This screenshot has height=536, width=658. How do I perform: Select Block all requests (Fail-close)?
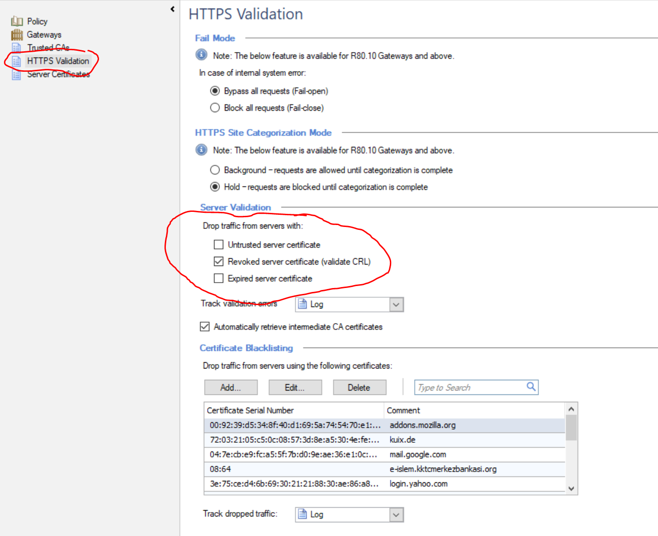(x=215, y=107)
